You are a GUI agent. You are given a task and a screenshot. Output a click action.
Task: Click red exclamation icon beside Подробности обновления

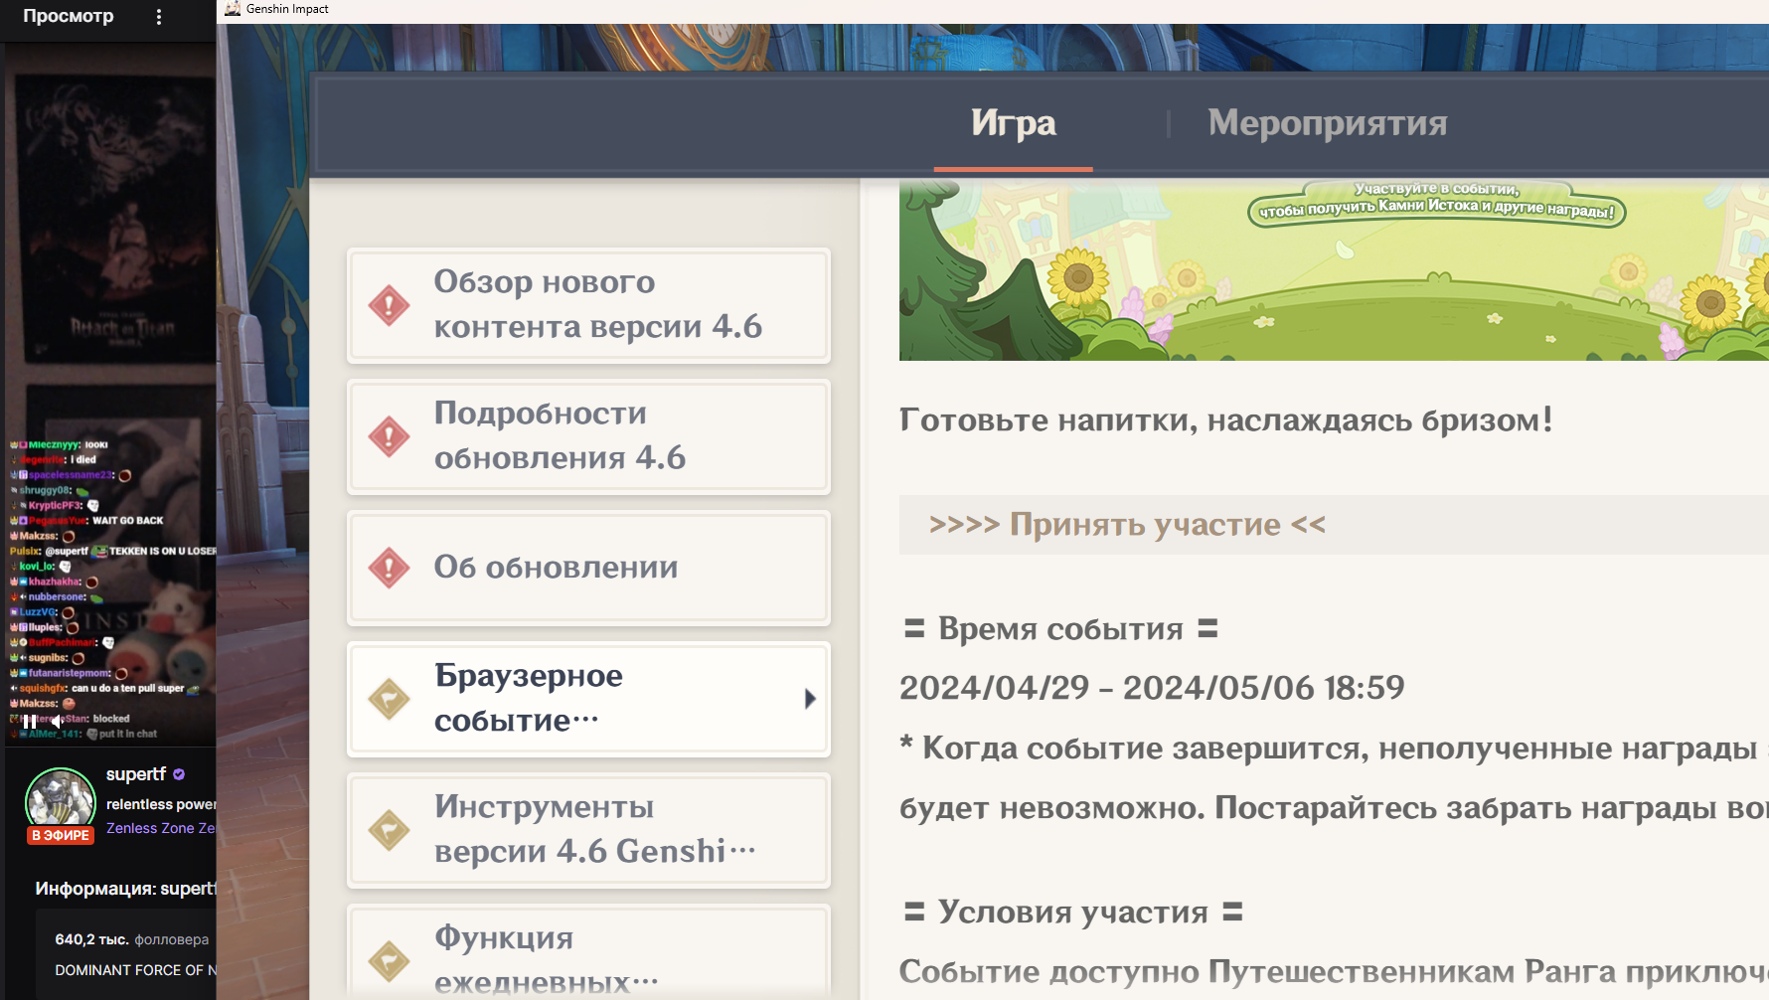tap(389, 436)
